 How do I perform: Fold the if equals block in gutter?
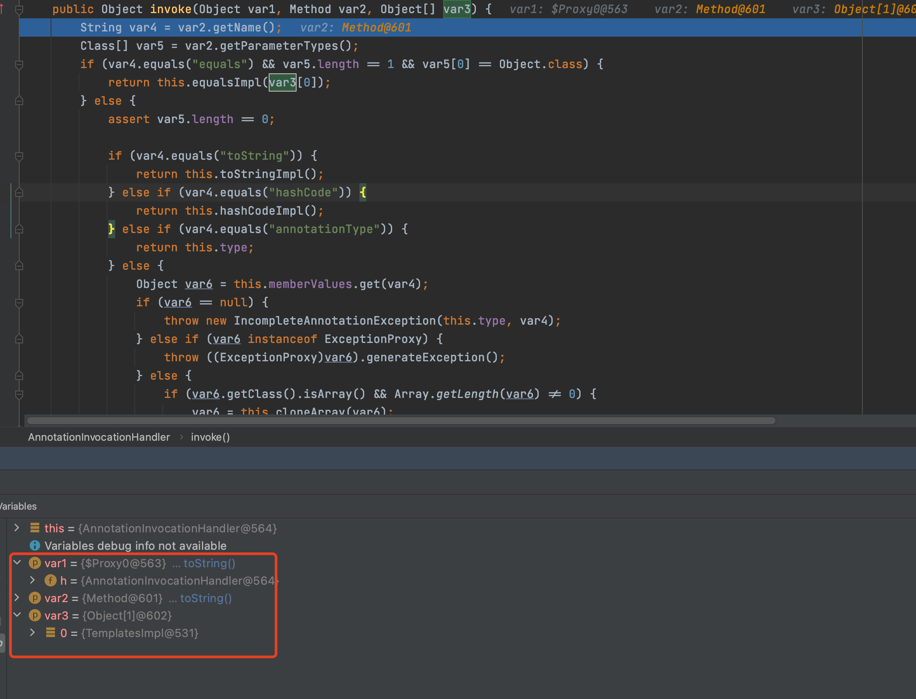click(19, 65)
